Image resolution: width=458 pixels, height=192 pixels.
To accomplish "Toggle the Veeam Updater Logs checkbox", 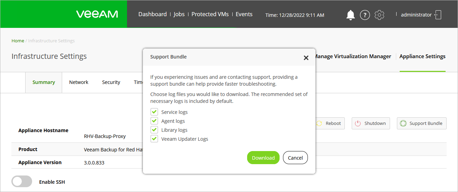I will tap(154, 139).
